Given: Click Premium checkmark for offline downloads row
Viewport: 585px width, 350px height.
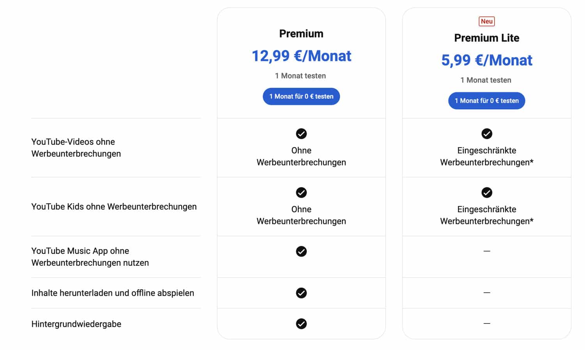Looking at the screenshot, I should click(301, 293).
